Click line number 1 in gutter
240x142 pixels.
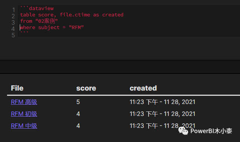point(13,10)
